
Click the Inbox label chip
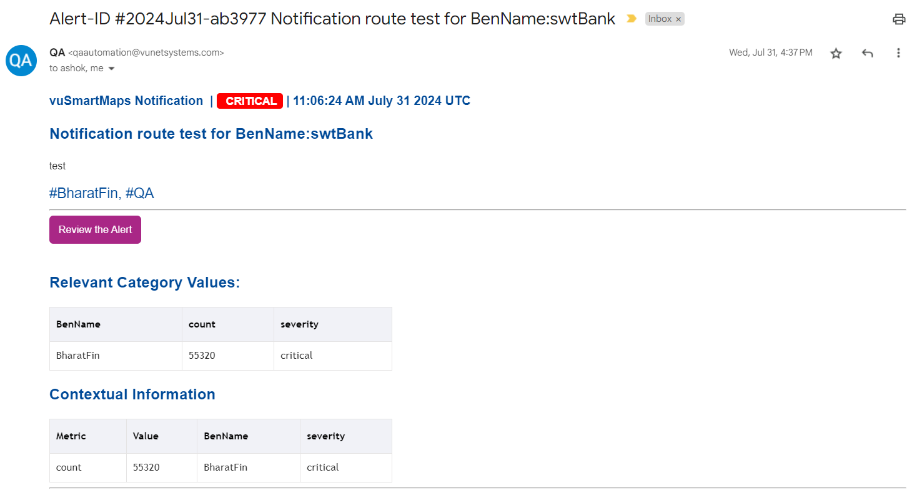click(660, 19)
